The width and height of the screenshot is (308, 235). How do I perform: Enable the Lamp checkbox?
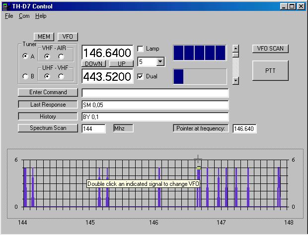140,49
